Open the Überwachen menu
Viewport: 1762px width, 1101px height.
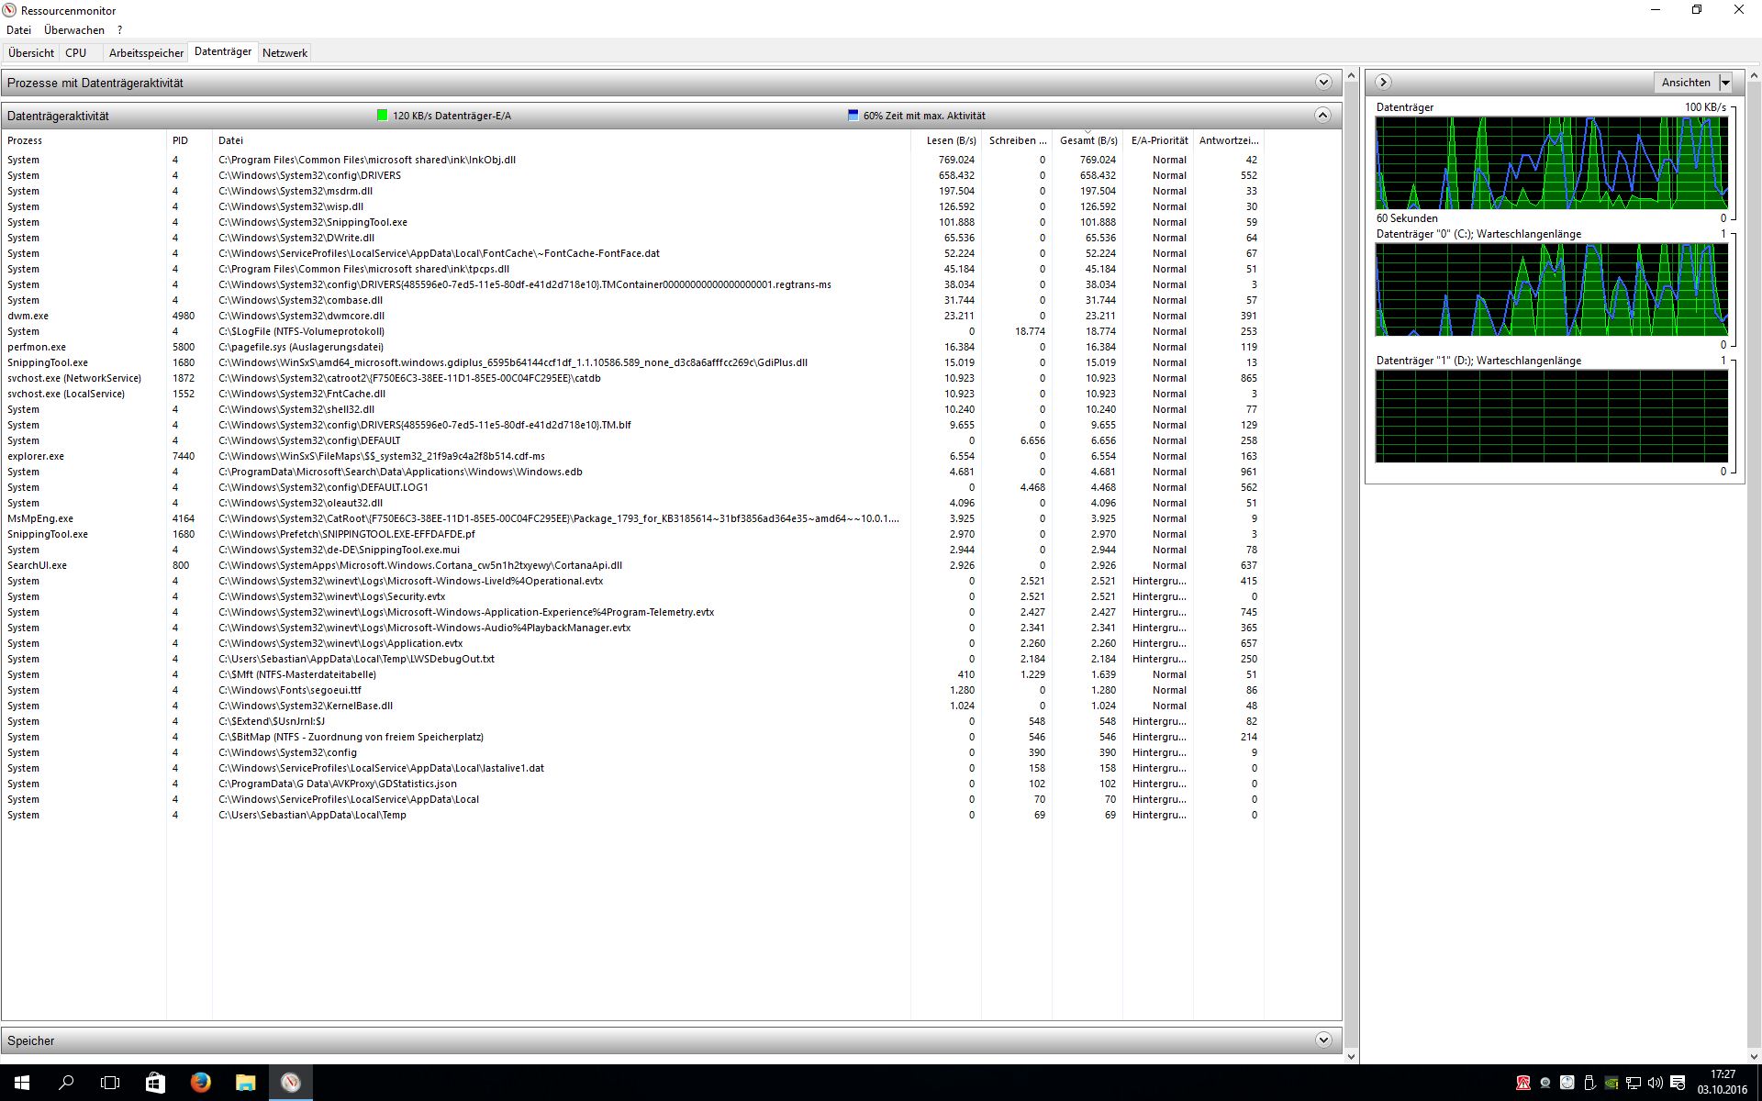[74, 30]
